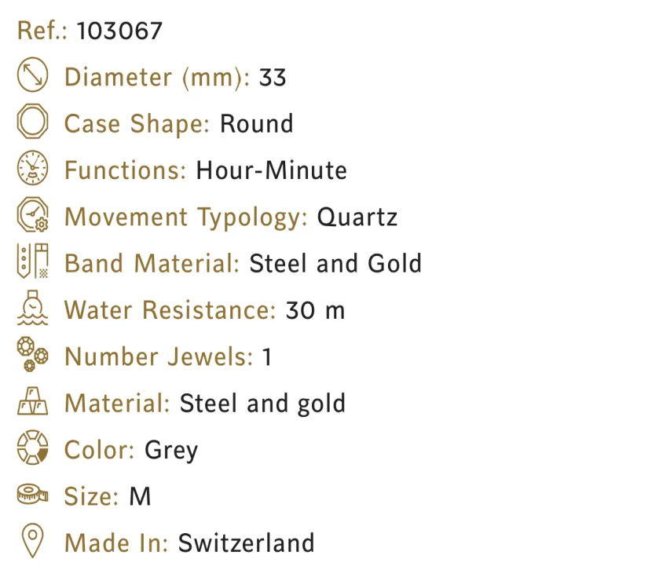This screenshot has height=581, width=659.
Task: Click the Steel and Gold band value
Action: [335, 263]
